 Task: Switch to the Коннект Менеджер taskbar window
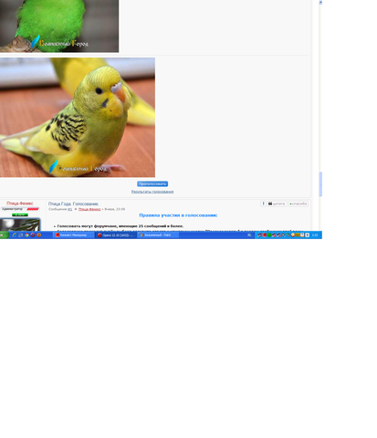[73, 235]
